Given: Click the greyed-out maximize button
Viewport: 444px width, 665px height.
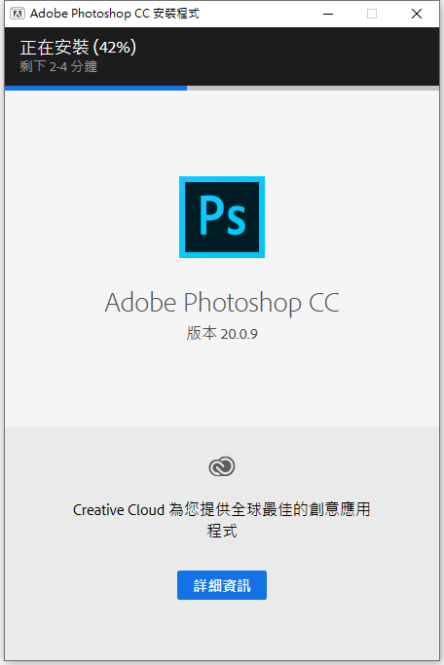Looking at the screenshot, I should (372, 14).
